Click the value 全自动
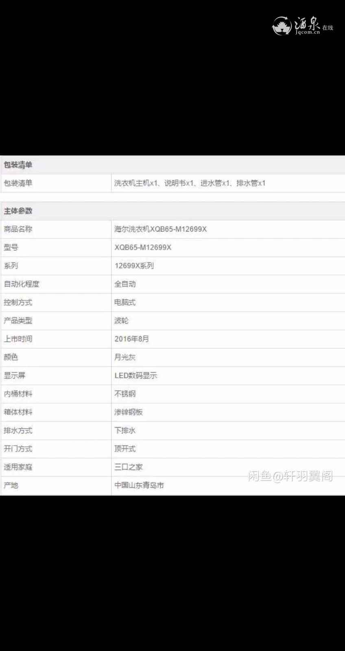The width and height of the screenshot is (345, 651). click(125, 284)
